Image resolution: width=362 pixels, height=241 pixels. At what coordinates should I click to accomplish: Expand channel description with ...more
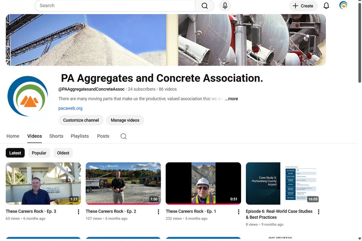(x=231, y=99)
